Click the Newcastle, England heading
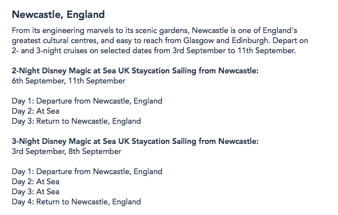This screenshot has height=215, width=338. 58,15
